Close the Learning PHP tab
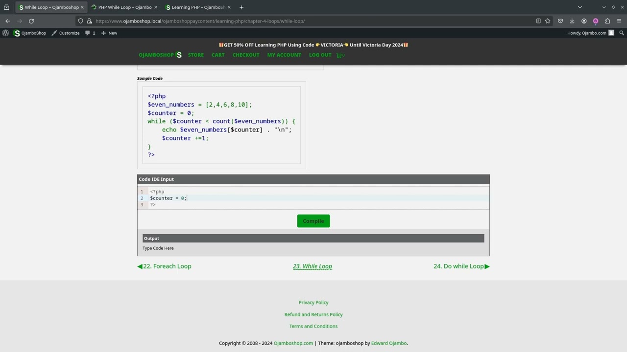This screenshot has height=352, width=627. [229, 7]
